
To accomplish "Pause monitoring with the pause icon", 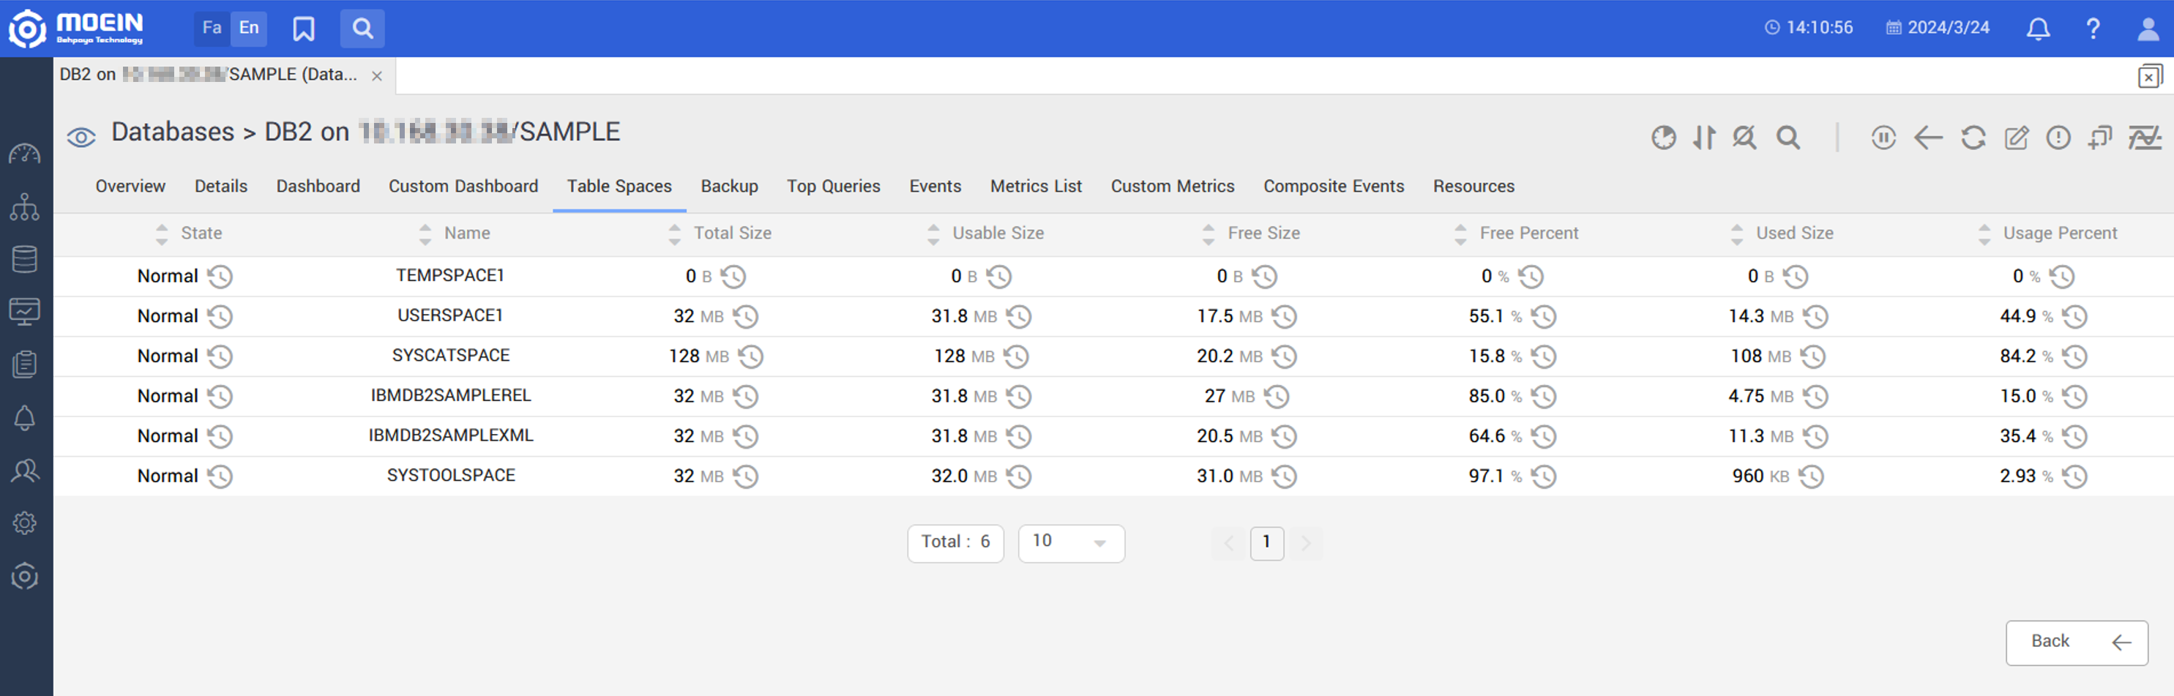I will pyautogui.click(x=1883, y=138).
